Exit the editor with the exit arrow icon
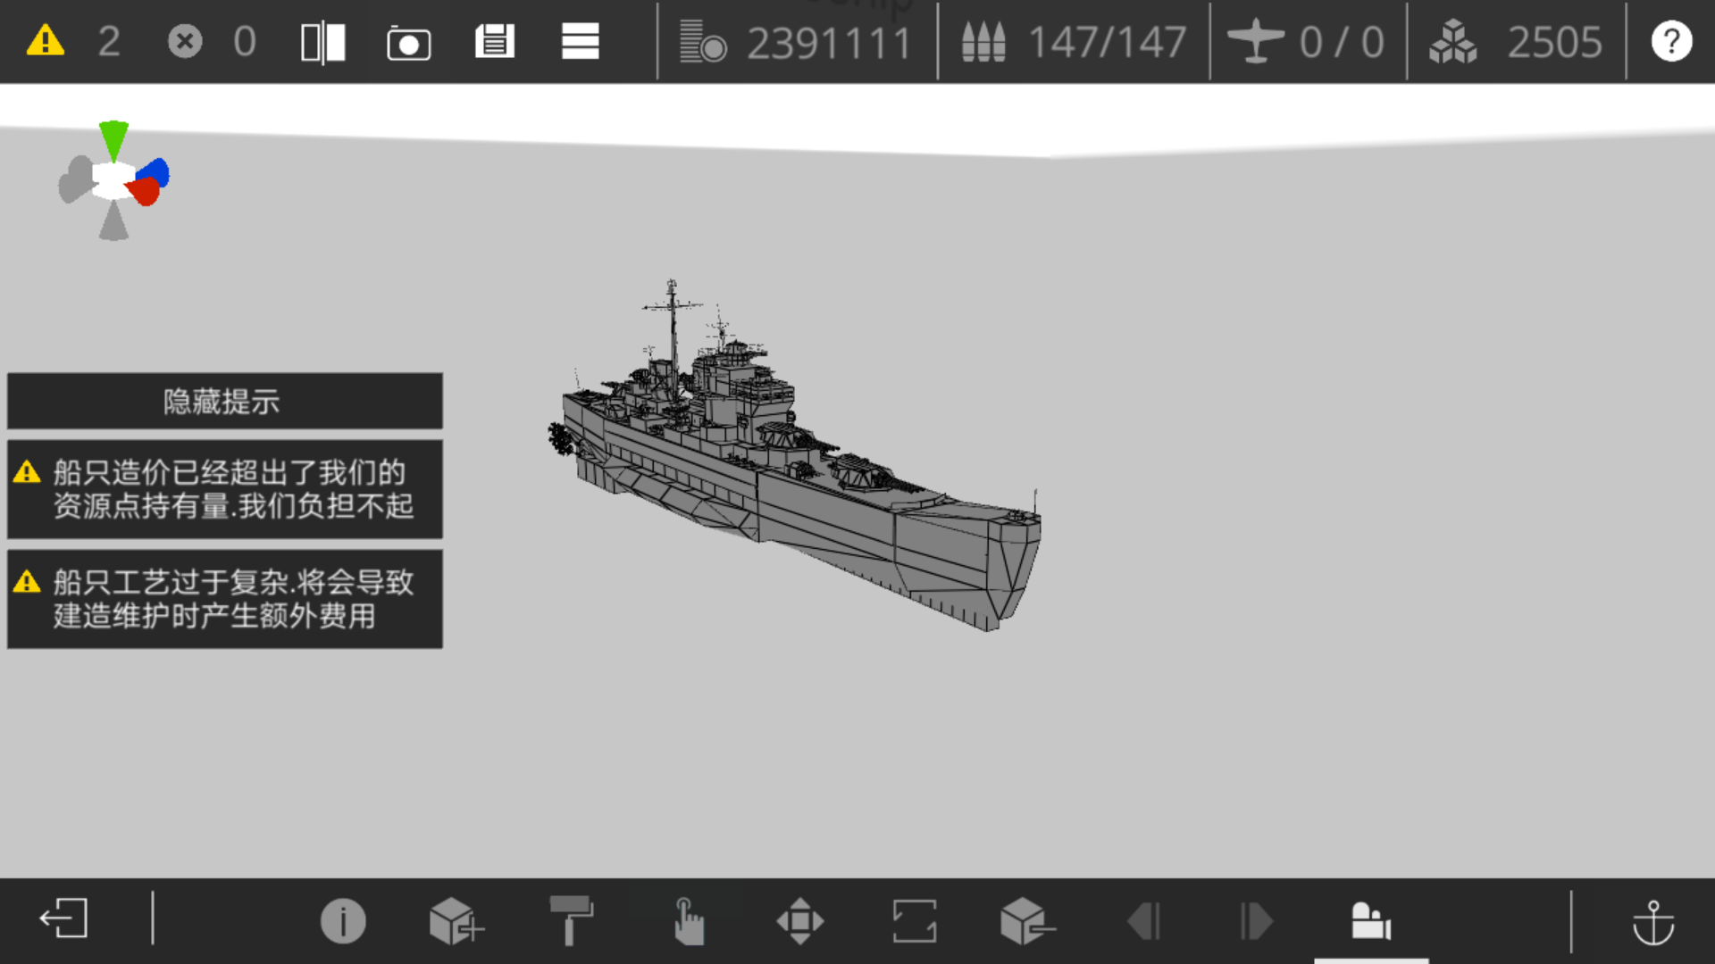 [63, 918]
